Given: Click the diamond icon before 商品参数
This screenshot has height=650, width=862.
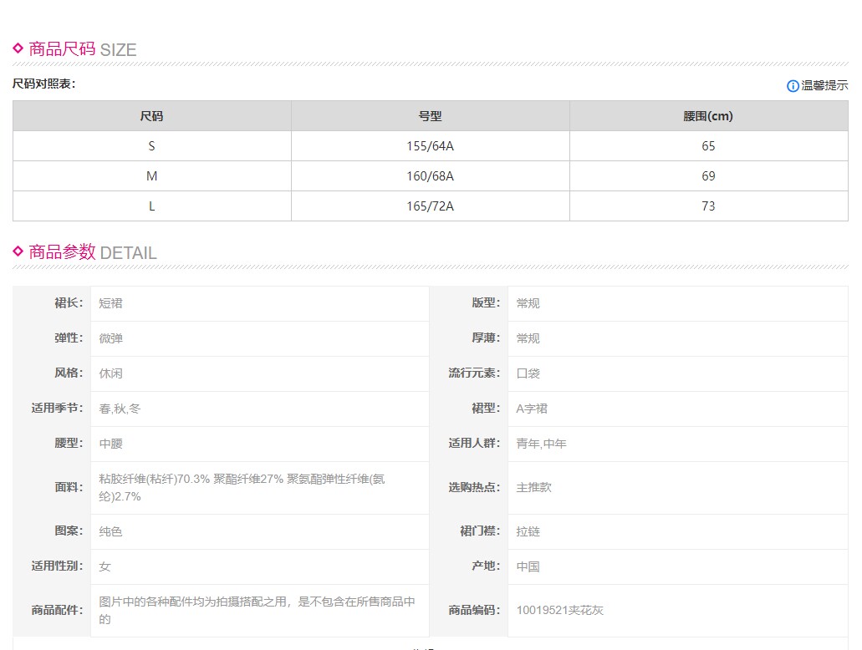Looking at the screenshot, I should point(18,251).
